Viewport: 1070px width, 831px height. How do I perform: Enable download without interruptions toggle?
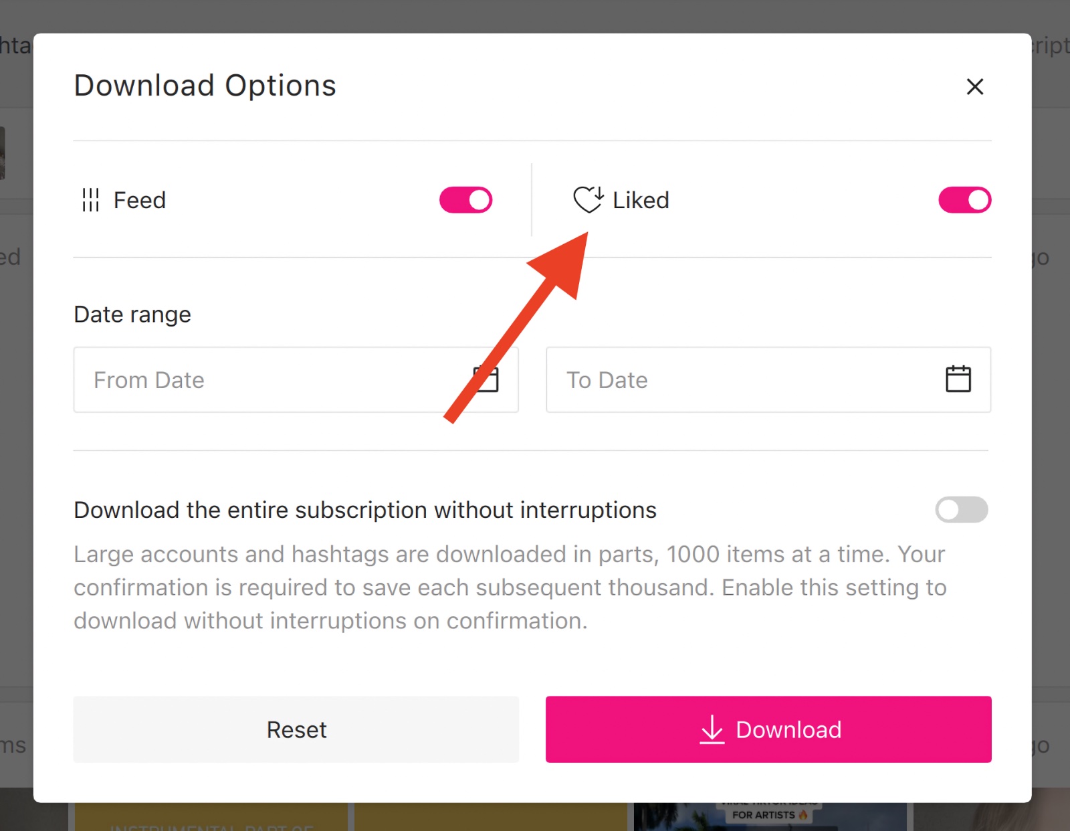(x=961, y=510)
